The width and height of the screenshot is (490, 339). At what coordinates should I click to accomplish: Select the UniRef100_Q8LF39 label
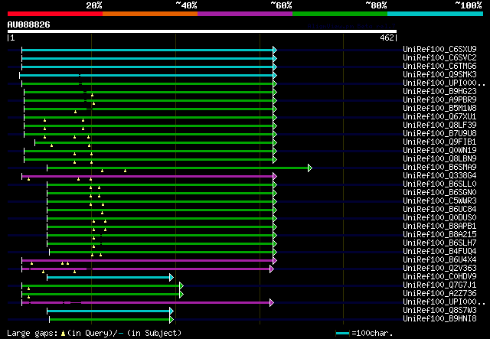[x=439, y=125]
